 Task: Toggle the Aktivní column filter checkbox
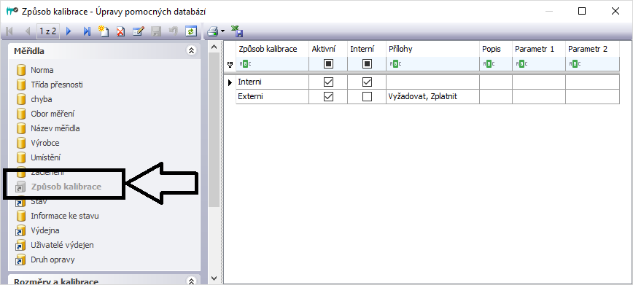tap(329, 64)
